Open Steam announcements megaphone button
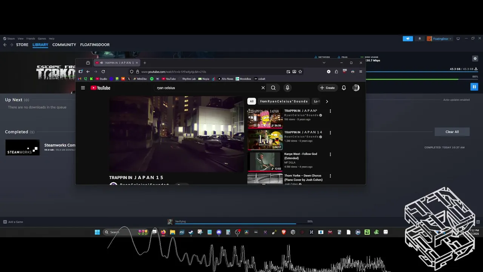 [x=408, y=39]
